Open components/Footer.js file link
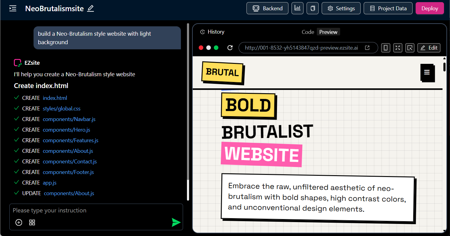 (x=68, y=172)
